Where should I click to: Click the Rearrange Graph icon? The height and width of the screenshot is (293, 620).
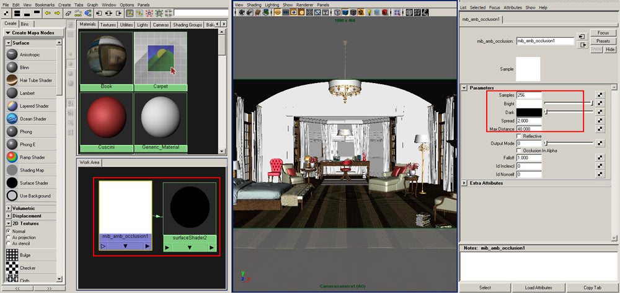pos(78,13)
